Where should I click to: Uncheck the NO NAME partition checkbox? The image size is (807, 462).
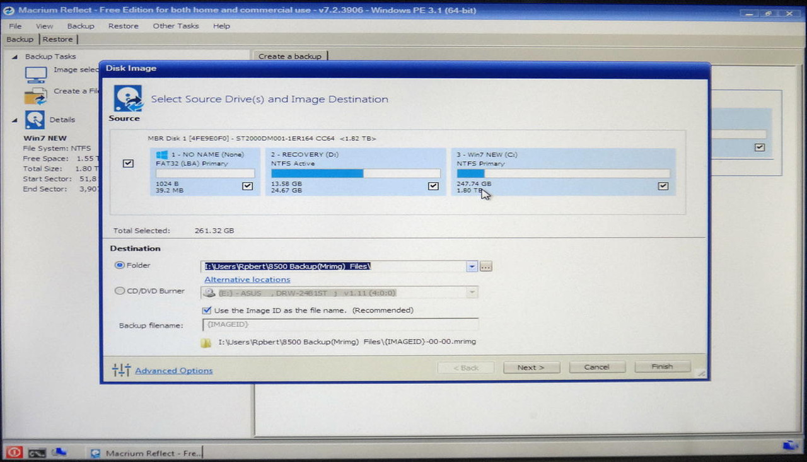point(247,186)
